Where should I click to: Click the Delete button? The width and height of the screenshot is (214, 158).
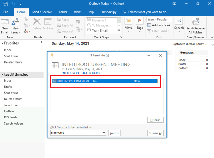[x=37, y=24]
